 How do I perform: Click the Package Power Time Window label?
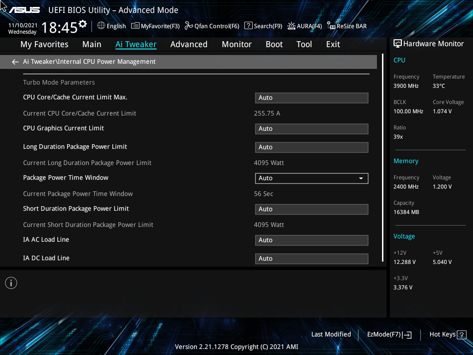click(66, 177)
